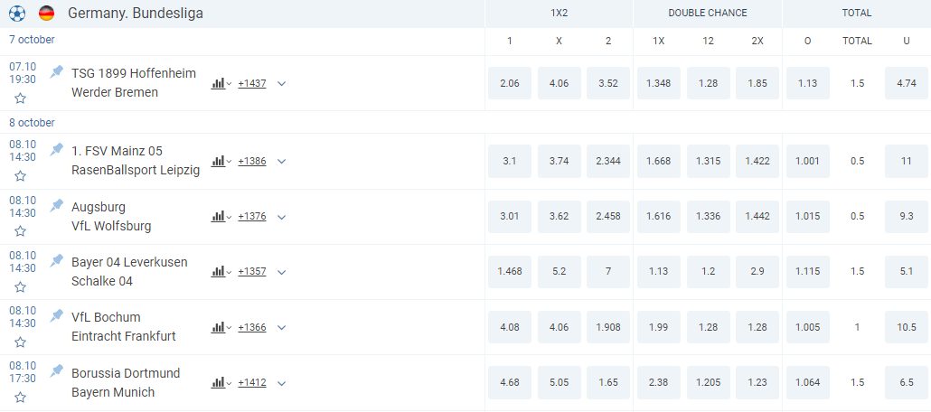Expand markets for Hoffenheim vs Werder Bremen
This screenshot has width=931, height=412.
tap(282, 83)
